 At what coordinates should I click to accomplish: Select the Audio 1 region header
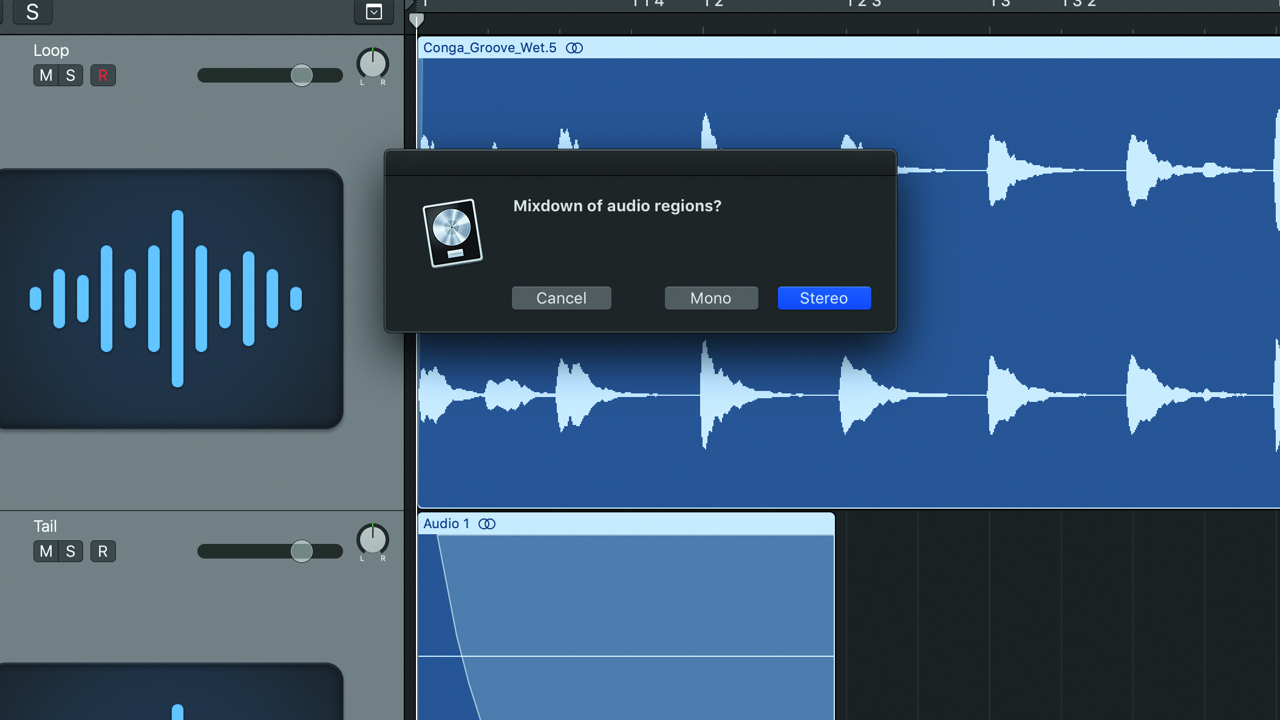pos(626,524)
